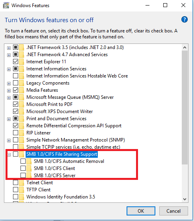Image resolution: width=194 pixels, height=221 pixels.
Task: Confirm changes with the OK button
Action: tap(141, 211)
